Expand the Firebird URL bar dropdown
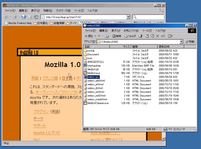 (x=128, y=17)
